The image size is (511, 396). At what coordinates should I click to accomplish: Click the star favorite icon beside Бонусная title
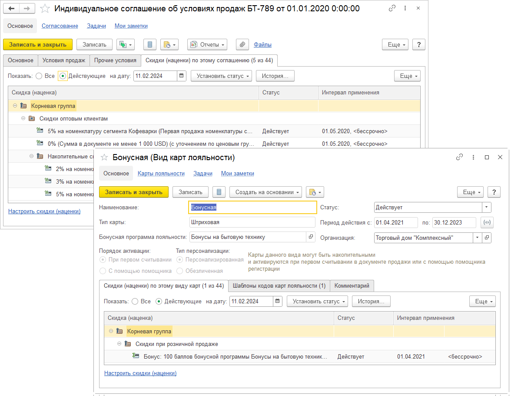coord(104,158)
